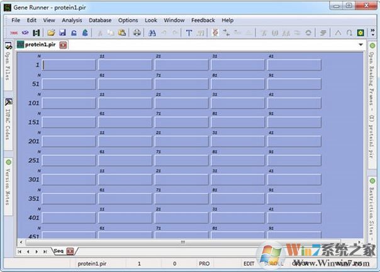Close the Seq sheet tab
The height and width of the screenshot is (272, 380).
point(70,251)
